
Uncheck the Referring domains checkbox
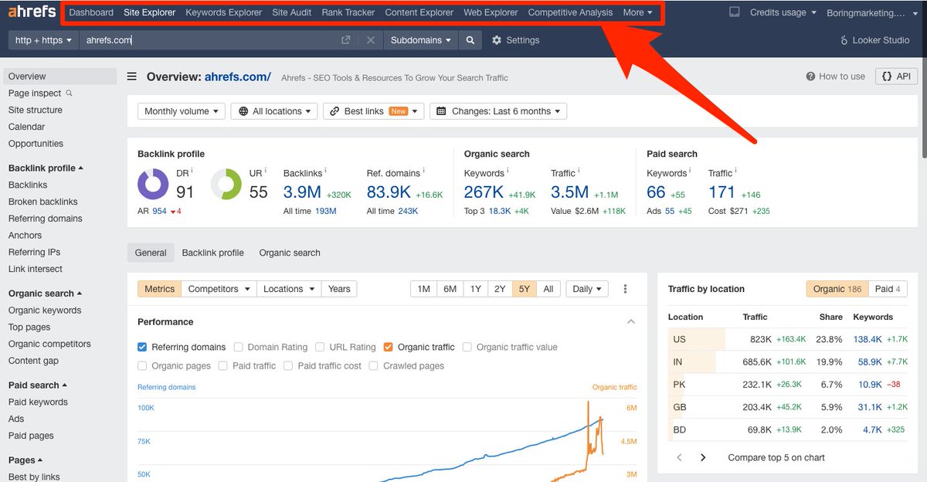(x=141, y=347)
